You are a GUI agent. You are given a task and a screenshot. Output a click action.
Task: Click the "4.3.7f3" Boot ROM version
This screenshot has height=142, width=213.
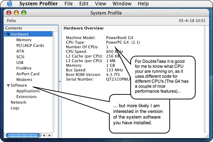pyautogui.click(x=113, y=75)
